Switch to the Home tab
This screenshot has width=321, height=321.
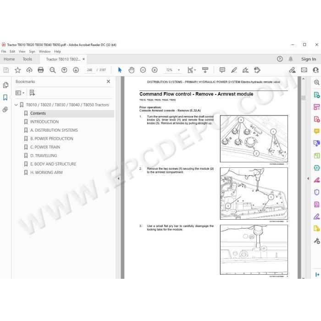pos(9,59)
